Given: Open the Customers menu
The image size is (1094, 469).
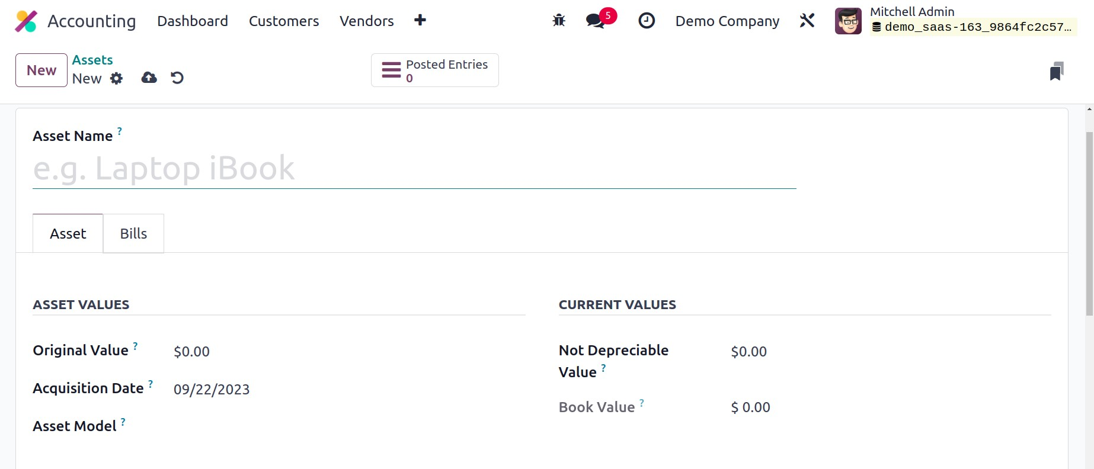Looking at the screenshot, I should point(284,21).
